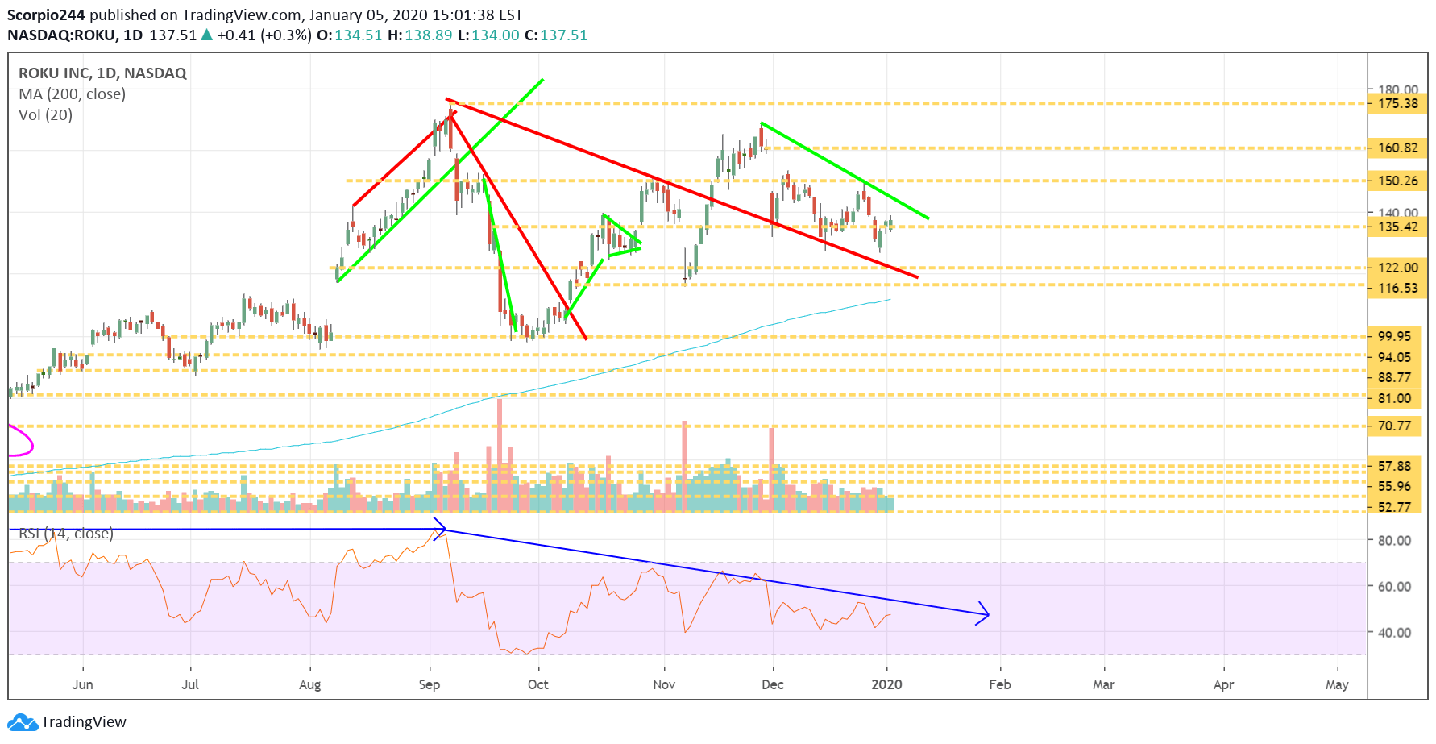This screenshot has height=744, width=1436.
Task: Click the Vol (20) indicator label
Action: pyautogui.click(x=45, y=115)
